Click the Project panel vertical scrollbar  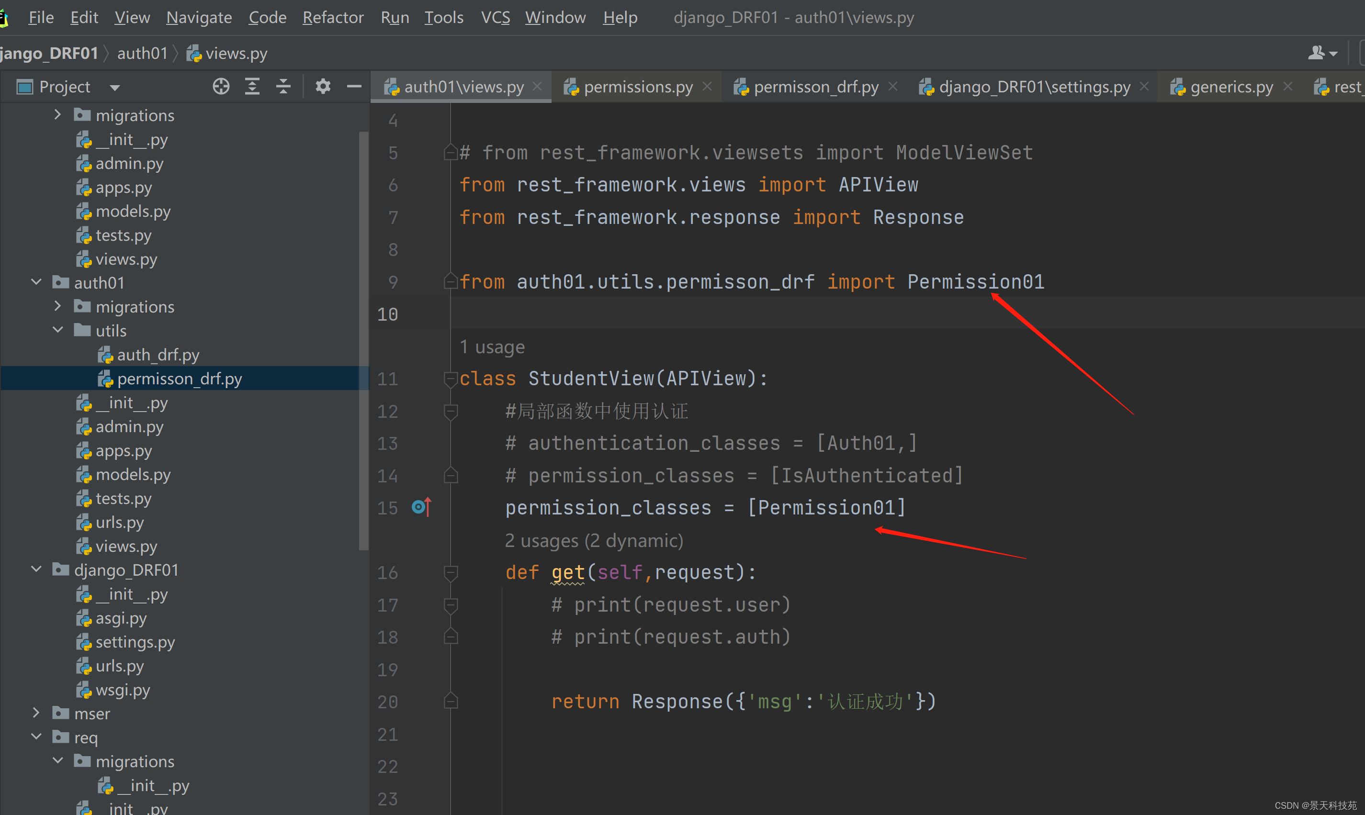(363, 340)
